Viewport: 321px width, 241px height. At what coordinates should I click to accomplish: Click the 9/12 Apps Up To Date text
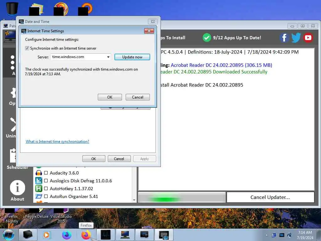coord(237,38)
